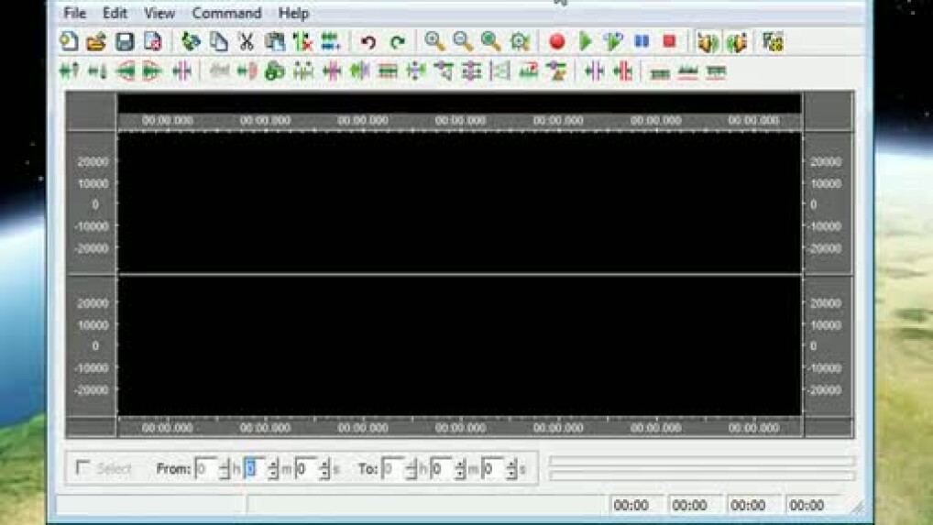Click the red Record button
This screenshot has width=933, height=525.
point(556,41)
